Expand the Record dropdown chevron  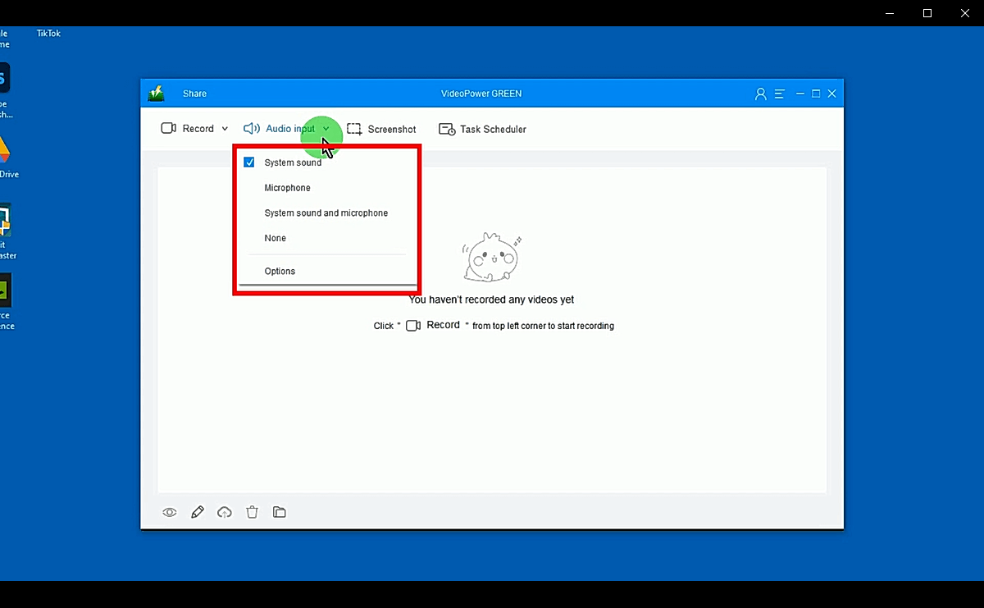click(224, 128)
